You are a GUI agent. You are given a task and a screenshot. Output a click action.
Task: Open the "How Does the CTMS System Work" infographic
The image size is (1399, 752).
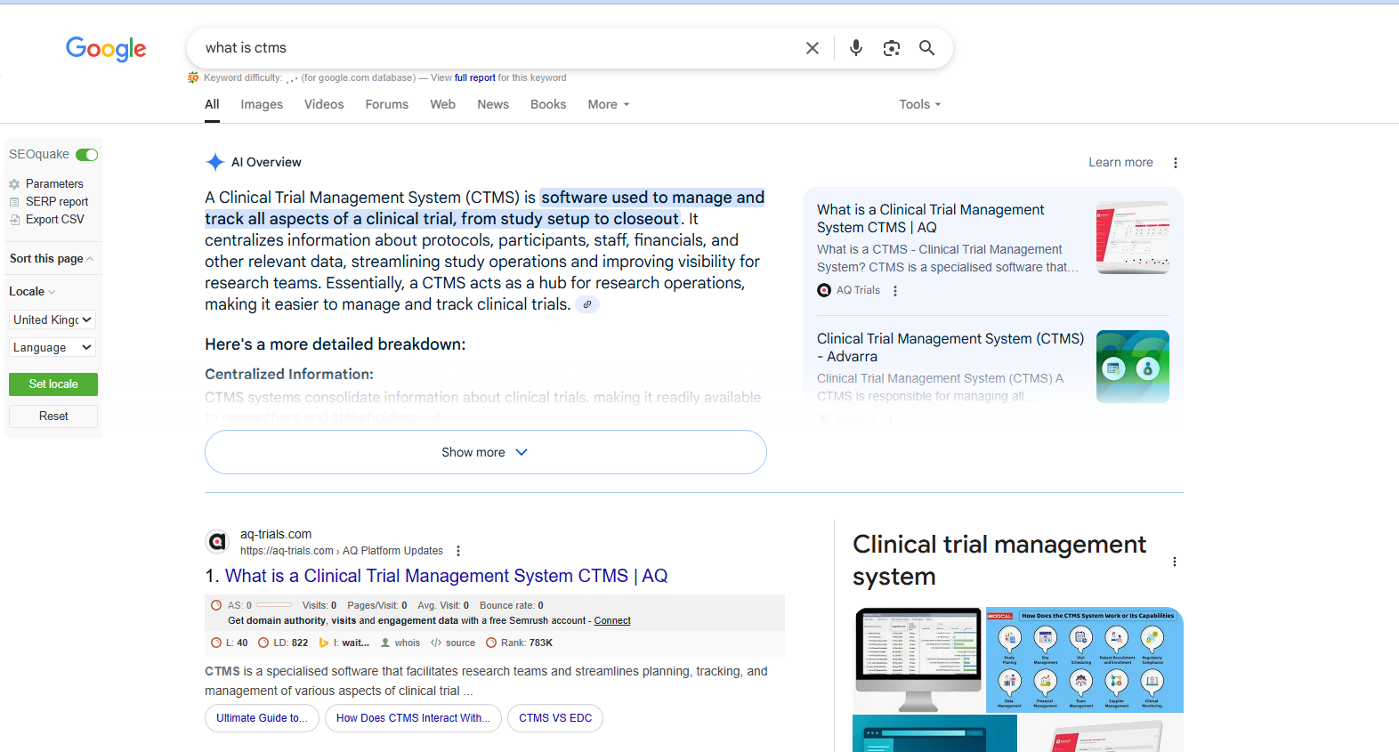tap(1085, 660)
